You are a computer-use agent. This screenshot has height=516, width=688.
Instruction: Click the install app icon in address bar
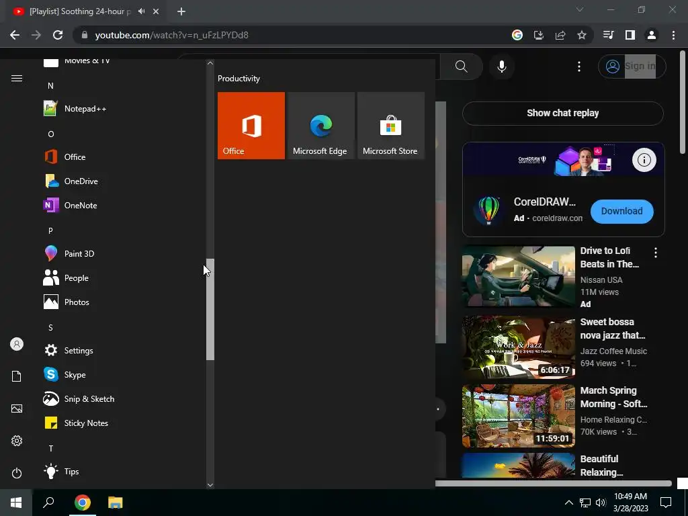point(539,35)
